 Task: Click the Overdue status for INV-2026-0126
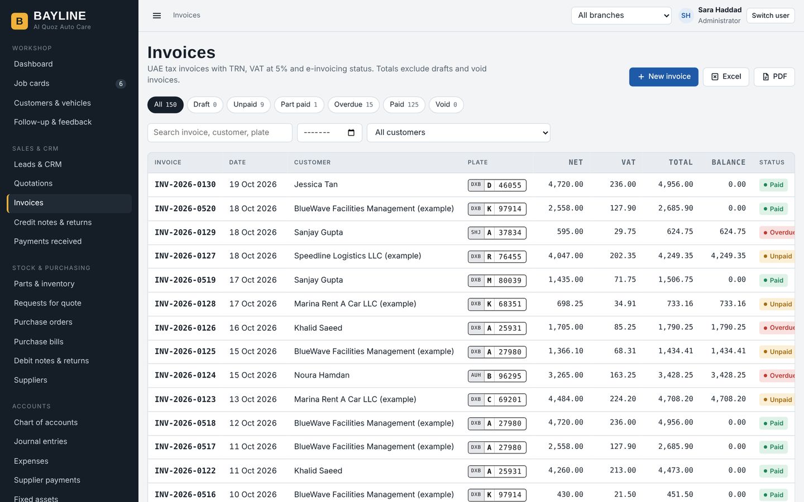[x=778, y=328]
